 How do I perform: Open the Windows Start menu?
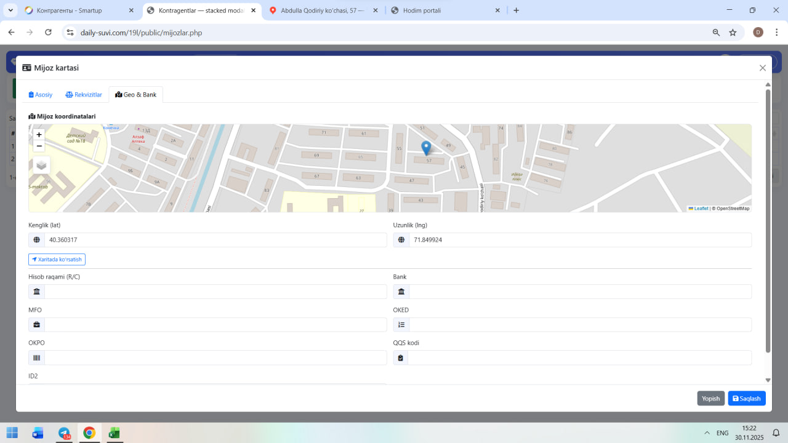[x=12, y=433]
